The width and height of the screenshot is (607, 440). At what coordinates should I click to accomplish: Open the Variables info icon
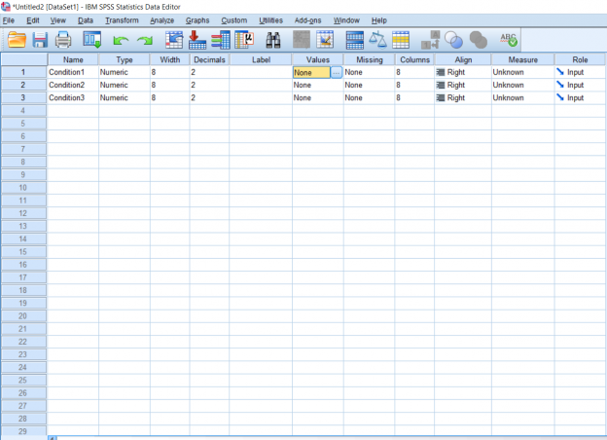click(220, 40)
